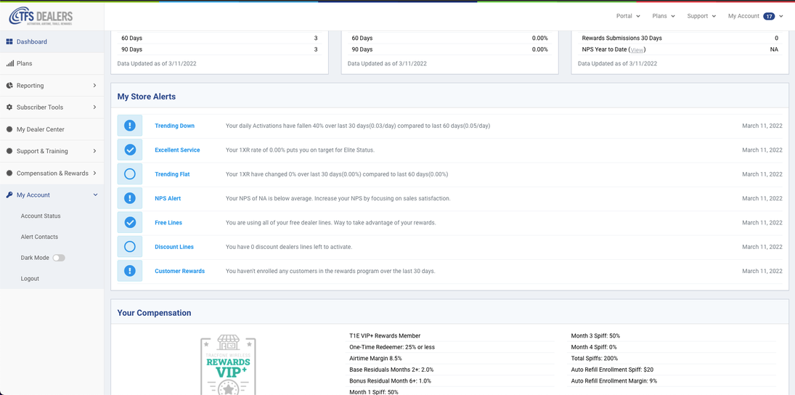Open the Plans dropdown in top bar
The height and width of the screenshot is (395, 795).
(x=664, y=16)
